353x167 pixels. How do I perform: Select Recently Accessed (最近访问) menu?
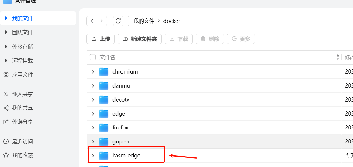(22, 141)
